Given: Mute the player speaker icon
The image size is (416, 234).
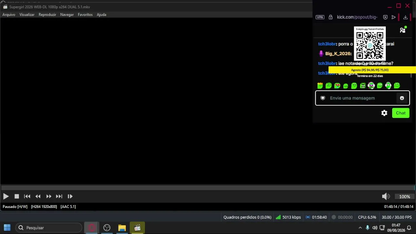Looking at the screenshot, I should click(386, 196).
